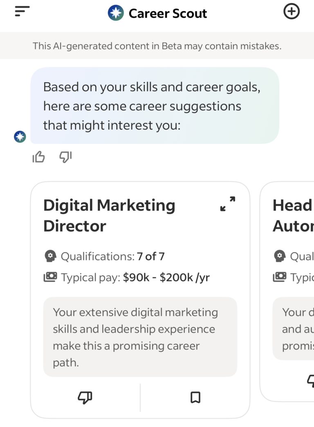Expand the Digital Marketing Director card

(x=228, y=203)
